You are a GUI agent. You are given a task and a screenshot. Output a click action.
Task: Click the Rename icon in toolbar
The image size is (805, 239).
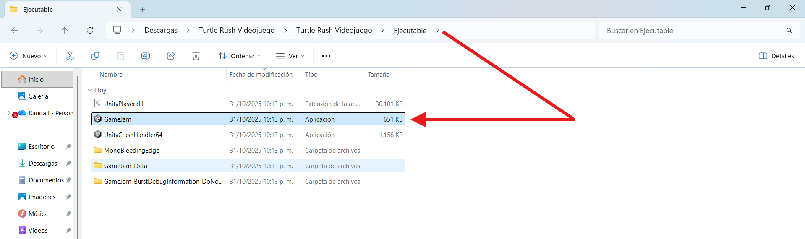[146, 56]
